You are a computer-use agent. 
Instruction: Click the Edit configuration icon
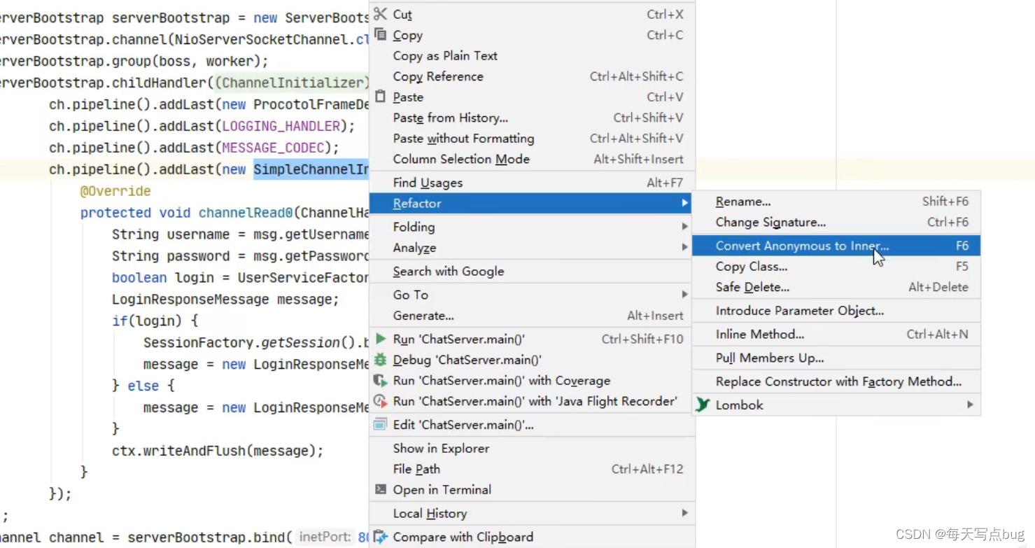tap(380, 424)
